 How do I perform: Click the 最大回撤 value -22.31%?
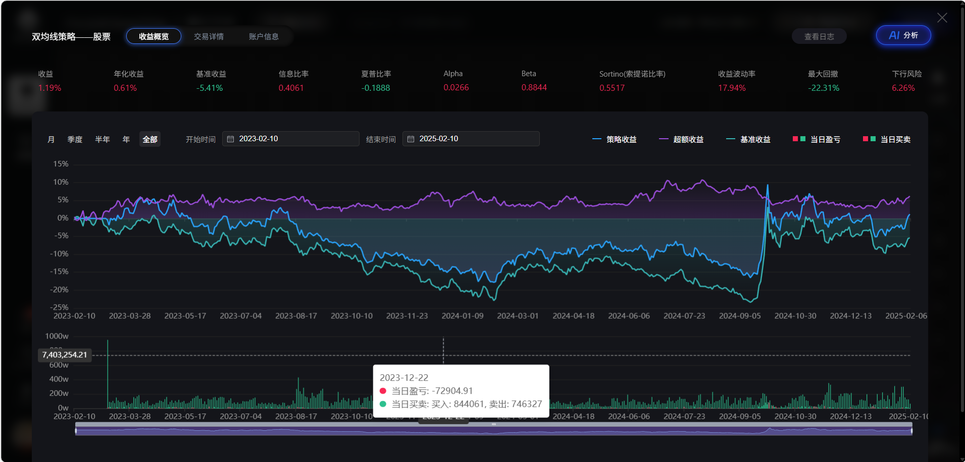pyautogui.click(x=824, y=88)
